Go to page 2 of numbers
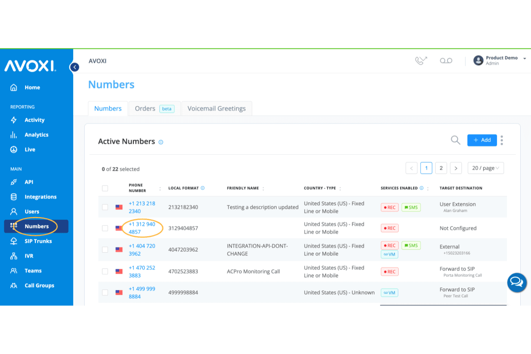Viewport: 531px width, 354px height. pyautogui.click(x=441, y=168)
